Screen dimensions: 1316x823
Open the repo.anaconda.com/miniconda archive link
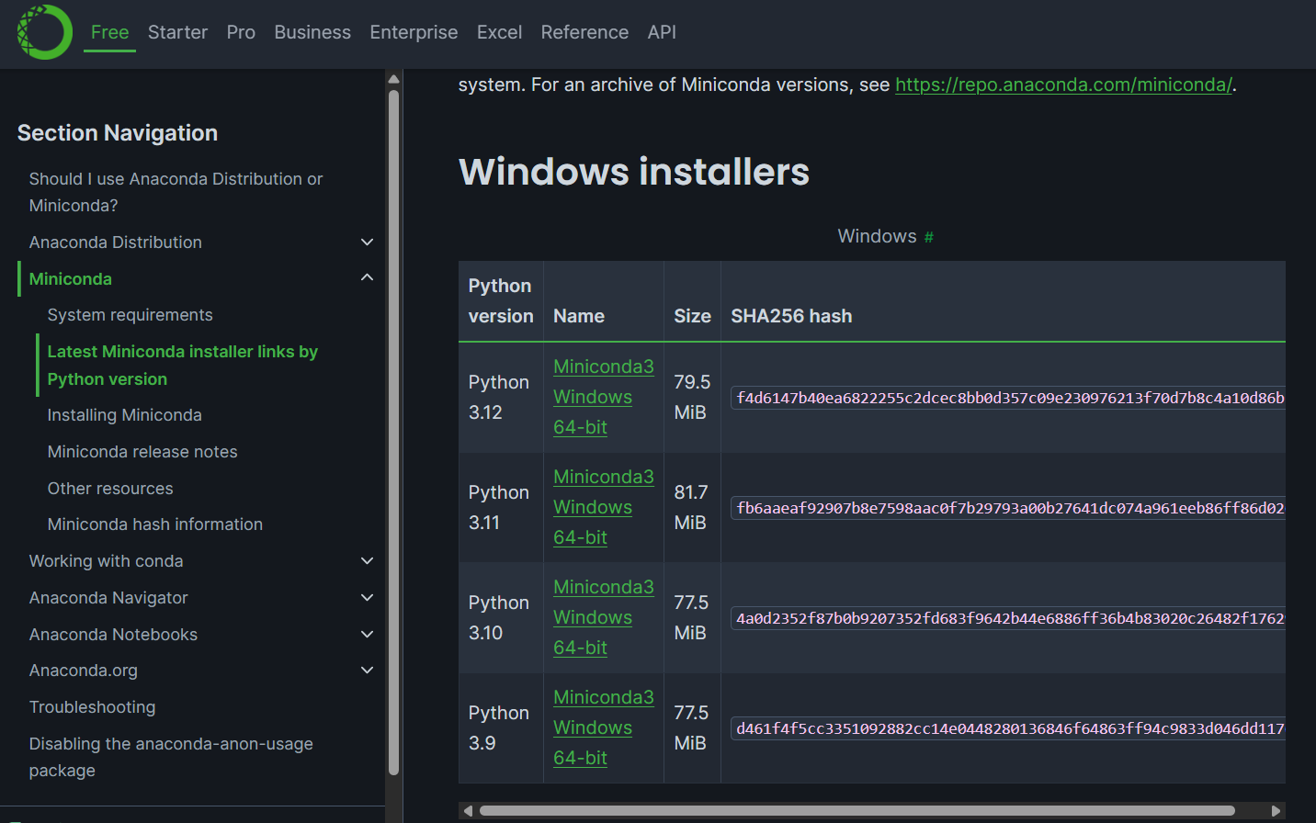coord(1063,85)
